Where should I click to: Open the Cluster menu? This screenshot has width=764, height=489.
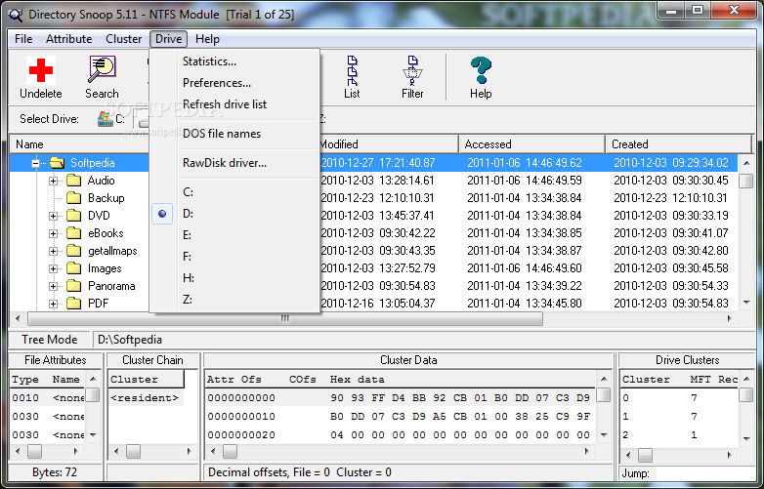click(123, 39)
